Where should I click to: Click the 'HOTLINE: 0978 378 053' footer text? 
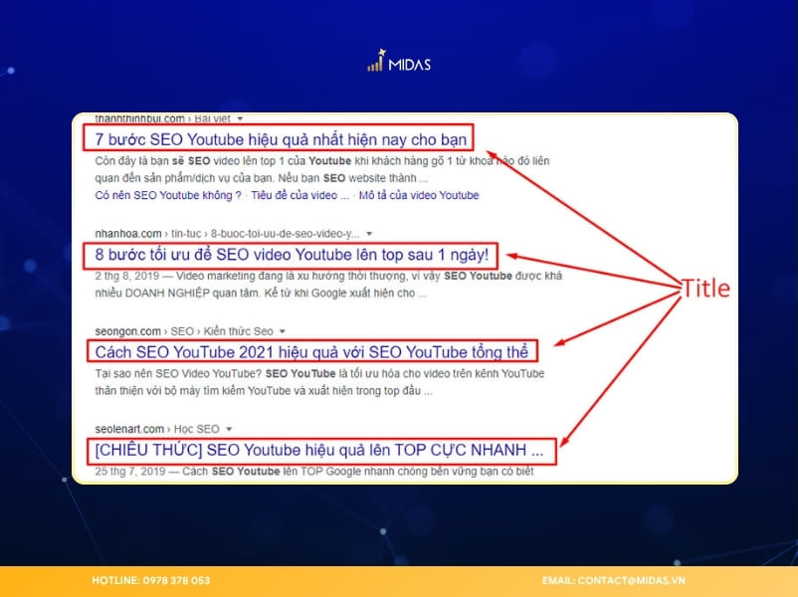tap(151, 581)
